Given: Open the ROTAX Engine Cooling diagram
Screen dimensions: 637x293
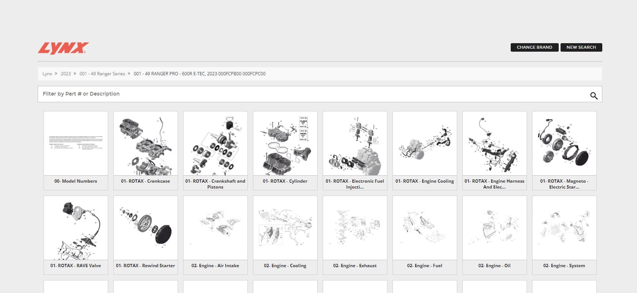Looking at the screenshot, I should coord(425,144).
